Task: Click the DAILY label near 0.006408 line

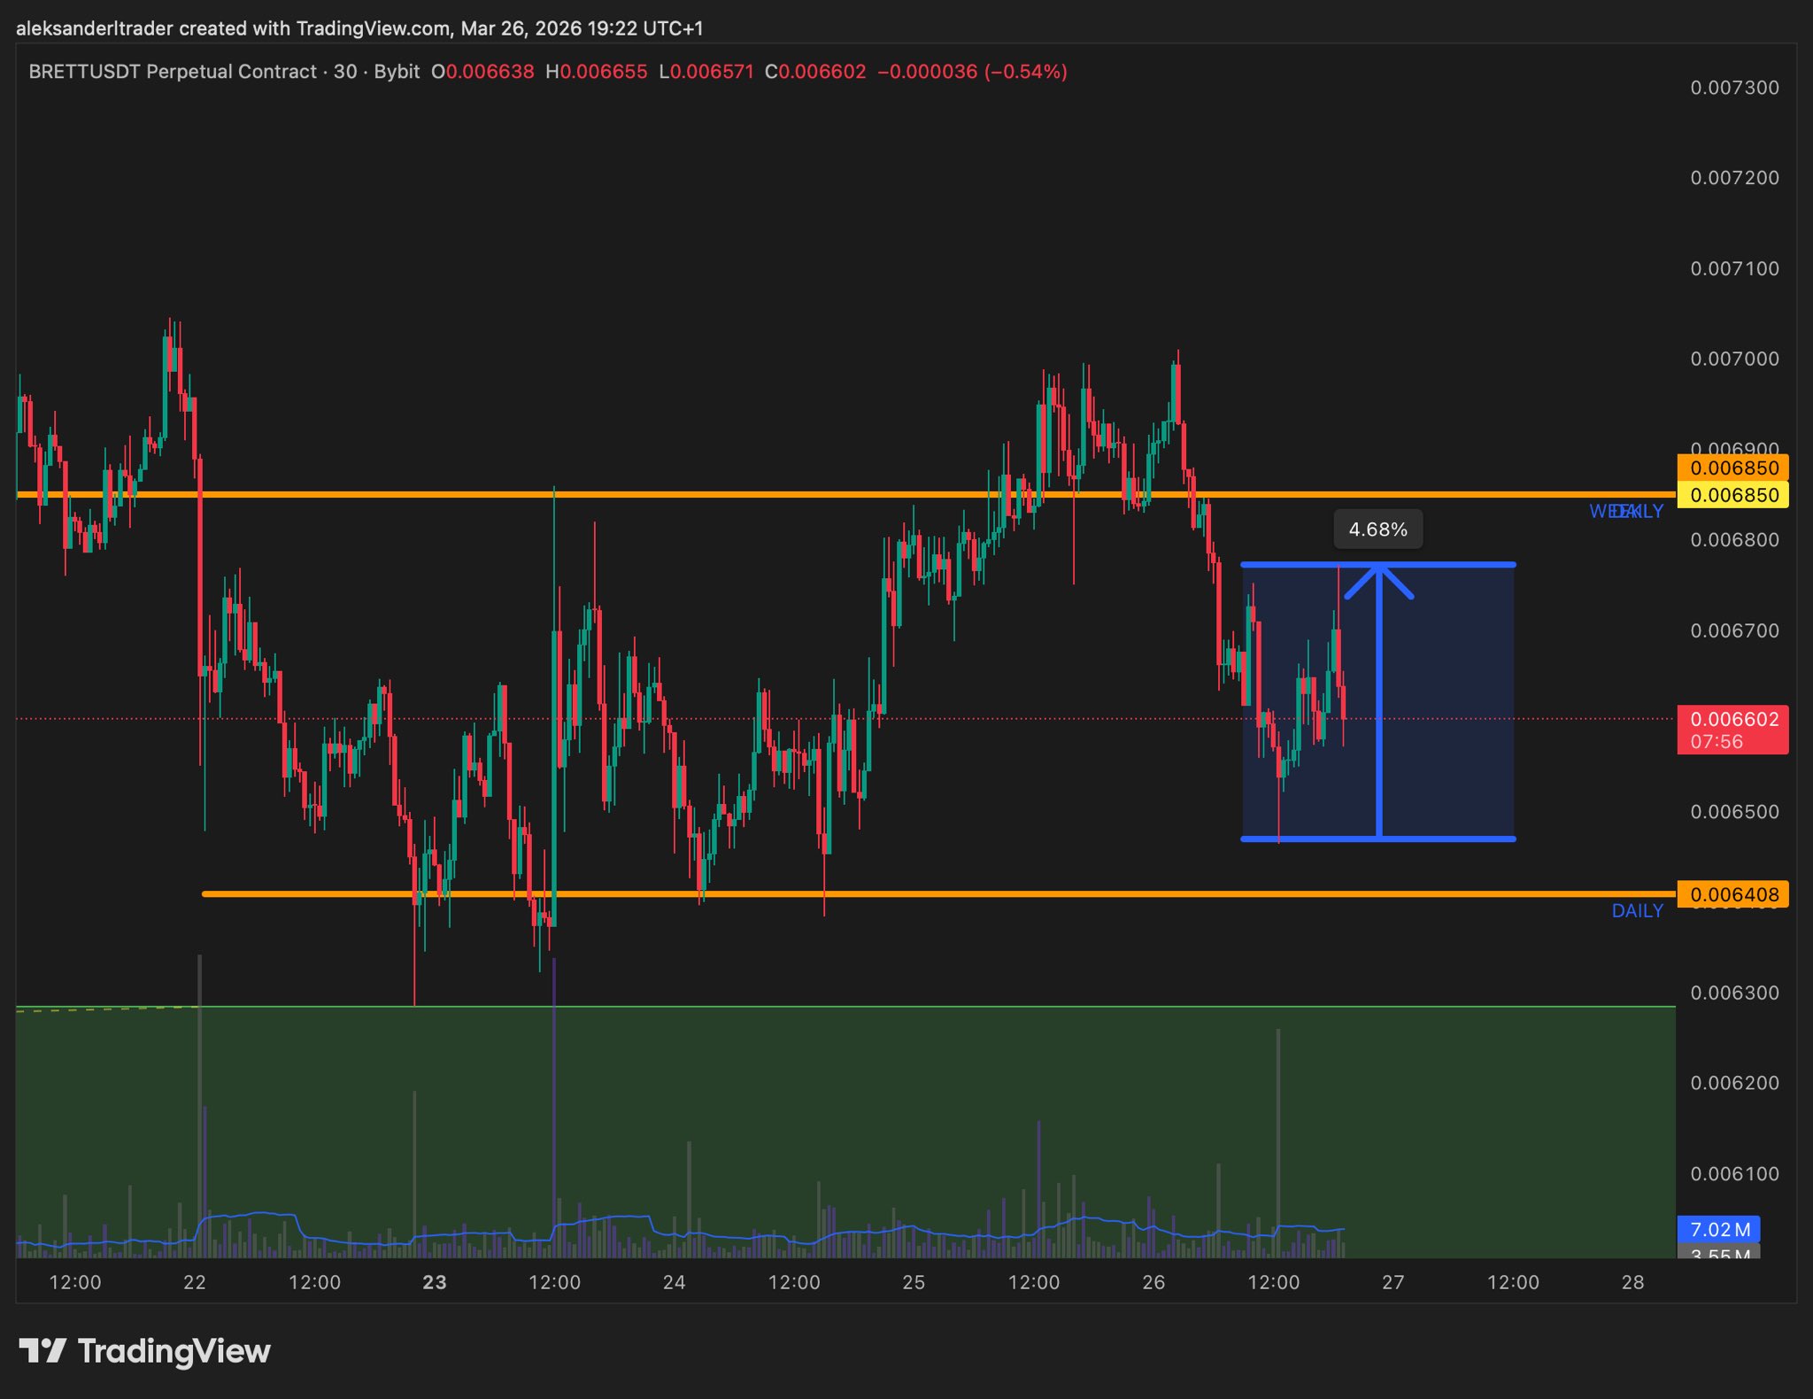Action: click(1637, 911)
